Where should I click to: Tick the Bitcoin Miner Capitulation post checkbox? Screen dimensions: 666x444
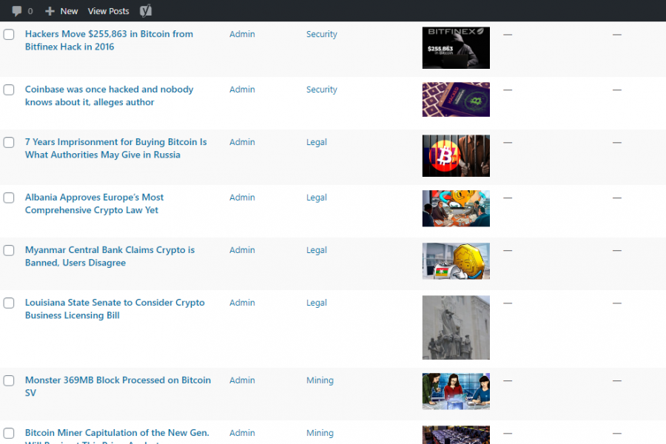[9, 433]
